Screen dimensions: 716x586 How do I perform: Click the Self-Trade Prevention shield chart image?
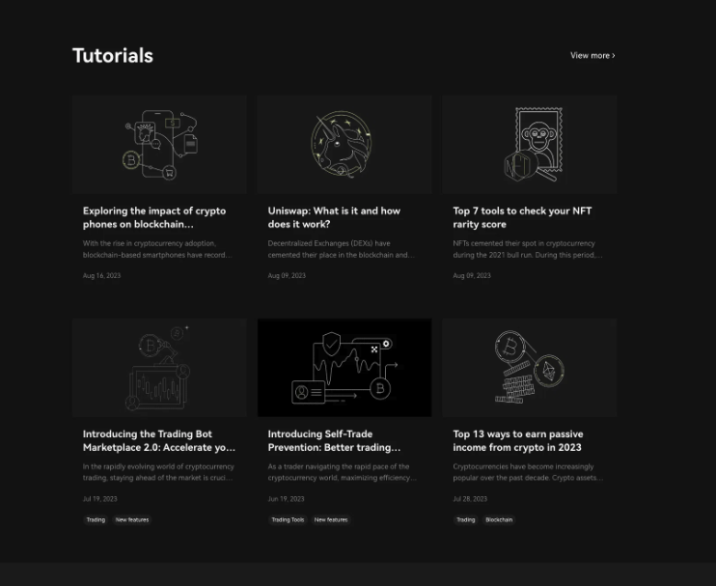click(344, 368)
